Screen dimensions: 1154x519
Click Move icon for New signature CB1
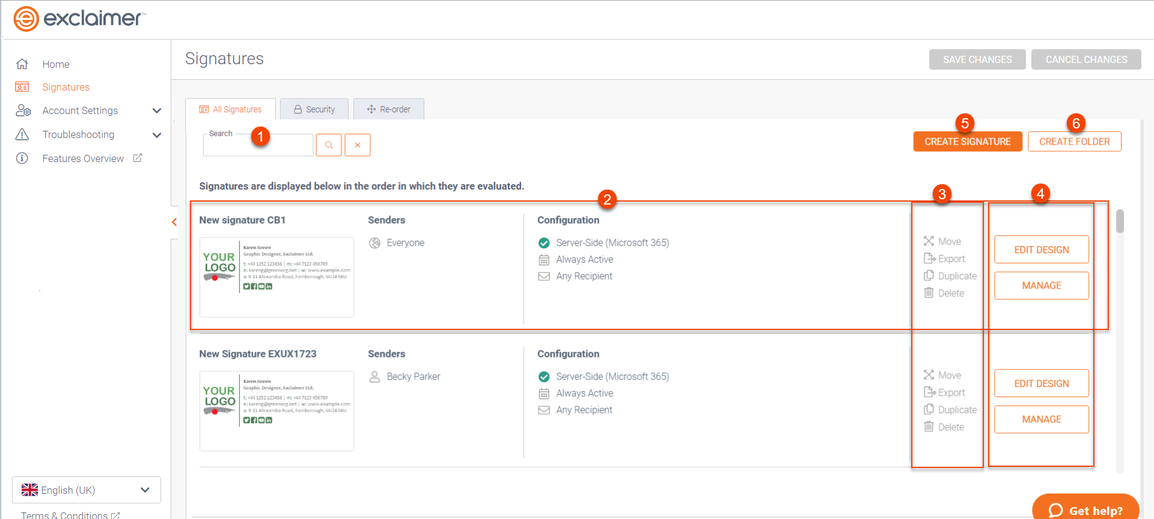pyautogui.click(x=929, y=241)
